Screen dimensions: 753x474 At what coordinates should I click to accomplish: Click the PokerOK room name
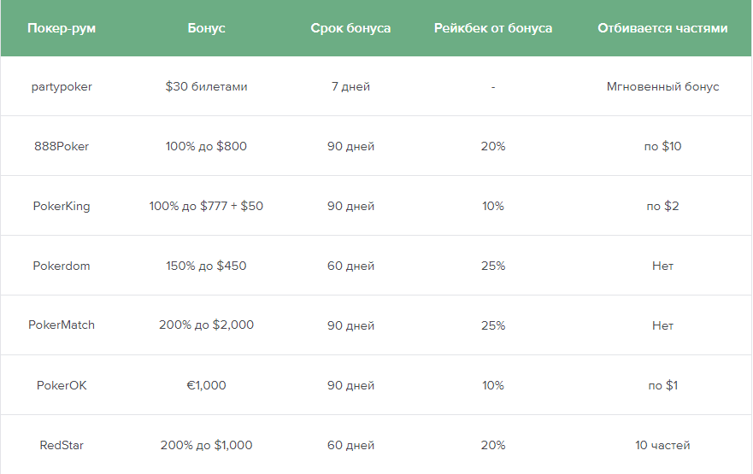point(62,385)
